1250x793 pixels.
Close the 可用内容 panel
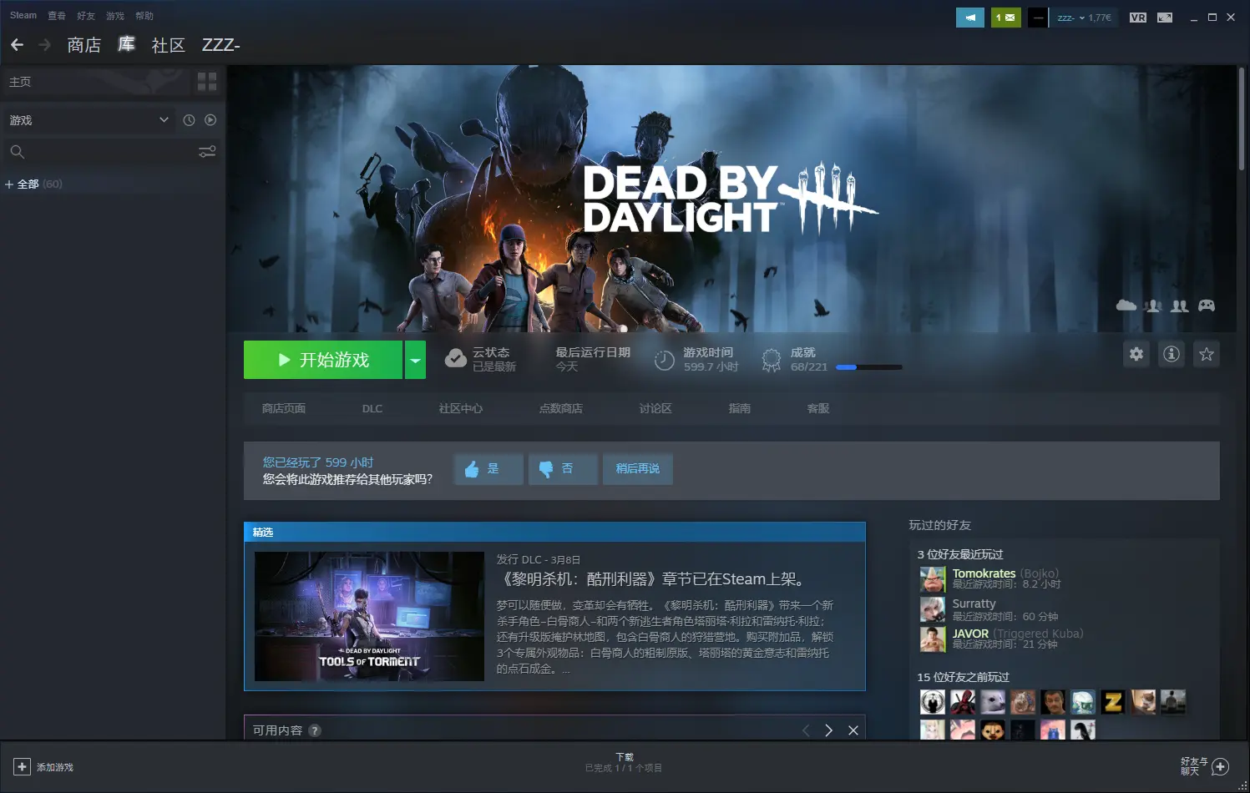(853, 730)
